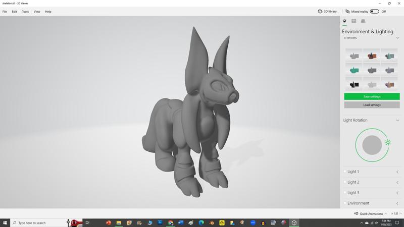The height and width of the screenshot is (227, 404).
Task: Select the dark red and orange theme
Action: pos(372,55)
